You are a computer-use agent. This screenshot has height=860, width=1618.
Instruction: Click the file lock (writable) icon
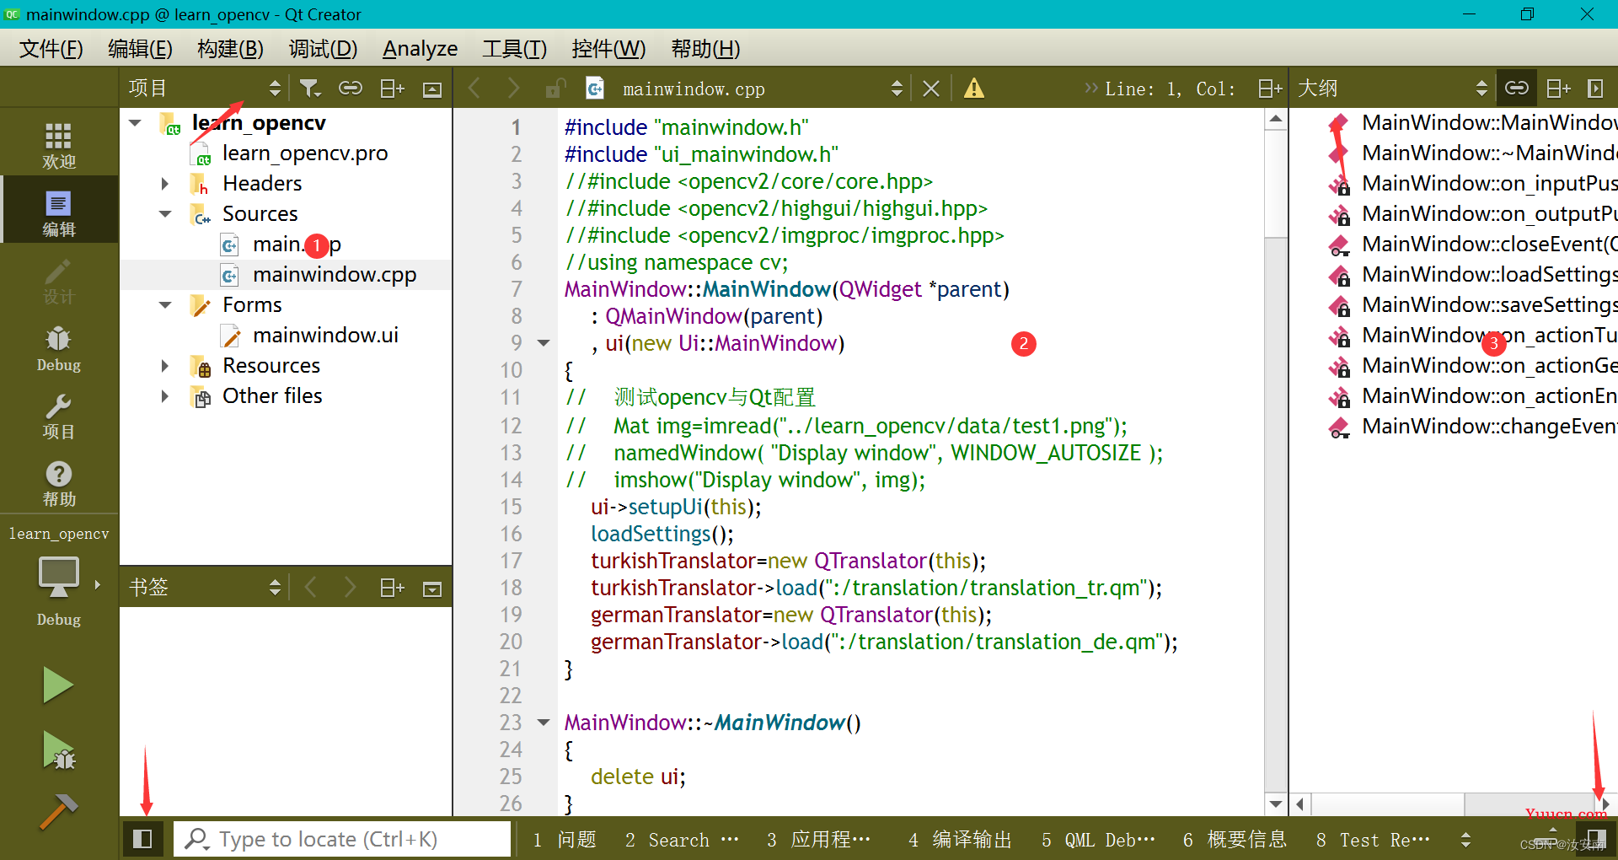point(555,89)
